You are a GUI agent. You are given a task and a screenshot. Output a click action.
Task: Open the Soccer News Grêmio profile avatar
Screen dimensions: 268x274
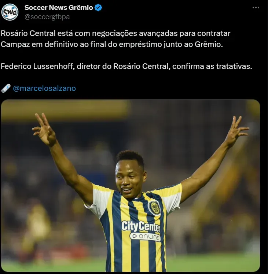pyautogui.click(x=10, y=12)
